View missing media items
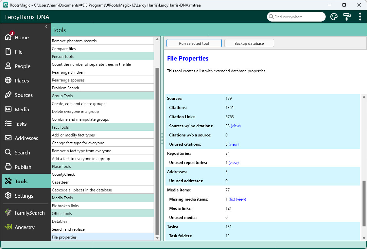This screenshot has width=367, height=249. coord(241,199)
